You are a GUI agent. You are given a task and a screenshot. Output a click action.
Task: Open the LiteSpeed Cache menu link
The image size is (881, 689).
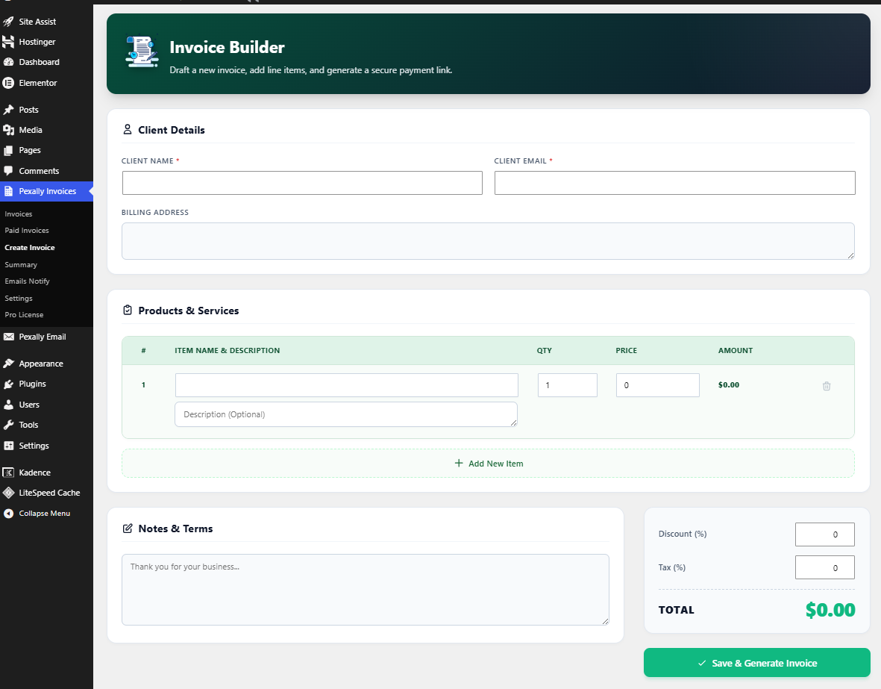tap(49, 493)
